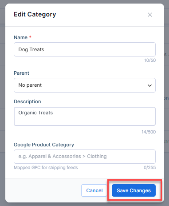Image resolution: width=169 pixels, height=206 pixels.
Task: Click the Name field label
Action: pyautogui.click(x=20, y=37)
